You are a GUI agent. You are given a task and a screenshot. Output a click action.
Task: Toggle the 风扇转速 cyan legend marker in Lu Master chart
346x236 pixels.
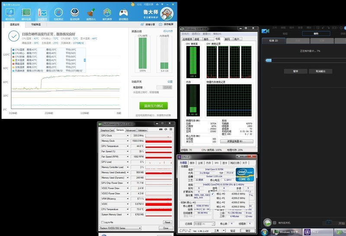[13, 71]
